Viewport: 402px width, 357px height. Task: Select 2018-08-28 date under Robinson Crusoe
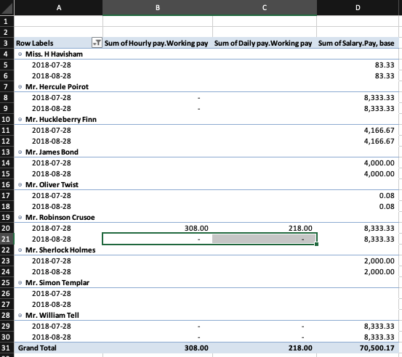[52, 239]
